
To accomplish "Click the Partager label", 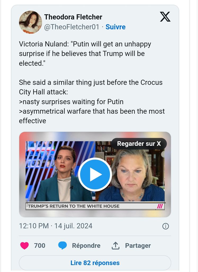I will pos(138,246).
